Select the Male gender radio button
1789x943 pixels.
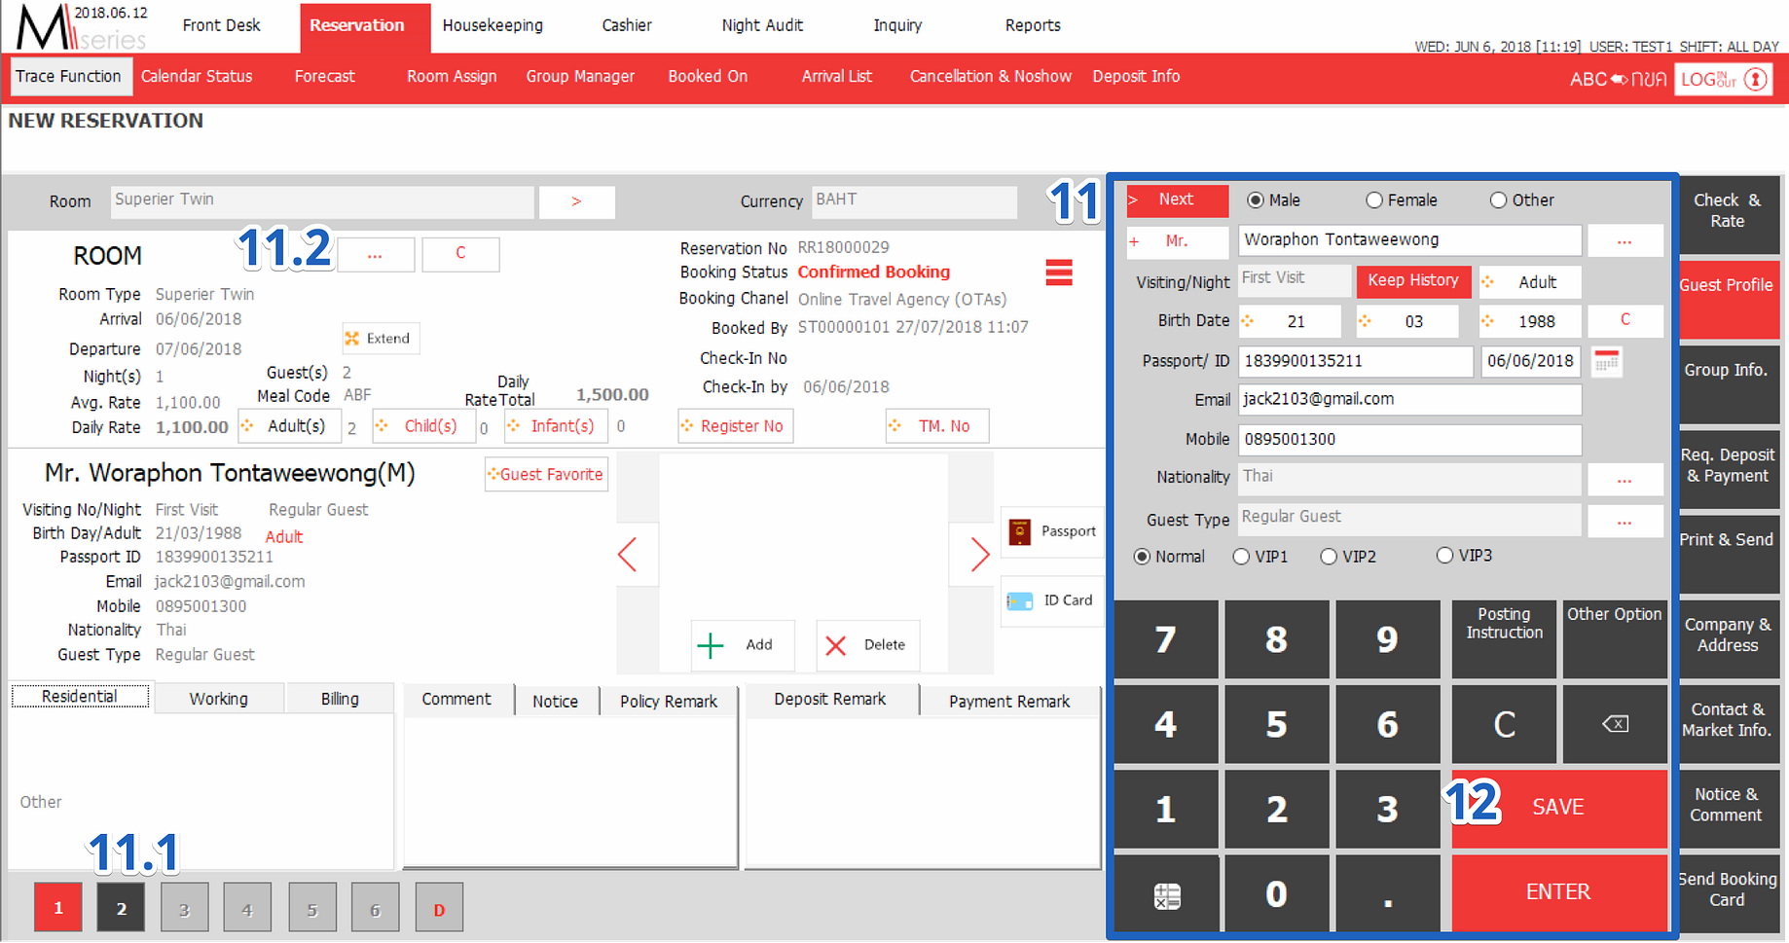(1256, 200)
